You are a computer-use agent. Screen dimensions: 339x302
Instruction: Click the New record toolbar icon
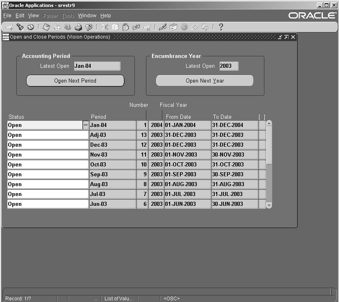click(x=9, y=27)
